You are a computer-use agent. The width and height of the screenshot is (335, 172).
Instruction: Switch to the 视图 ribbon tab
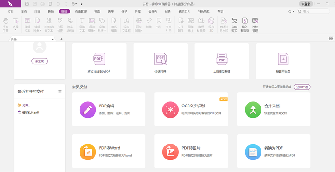[97, 11]
